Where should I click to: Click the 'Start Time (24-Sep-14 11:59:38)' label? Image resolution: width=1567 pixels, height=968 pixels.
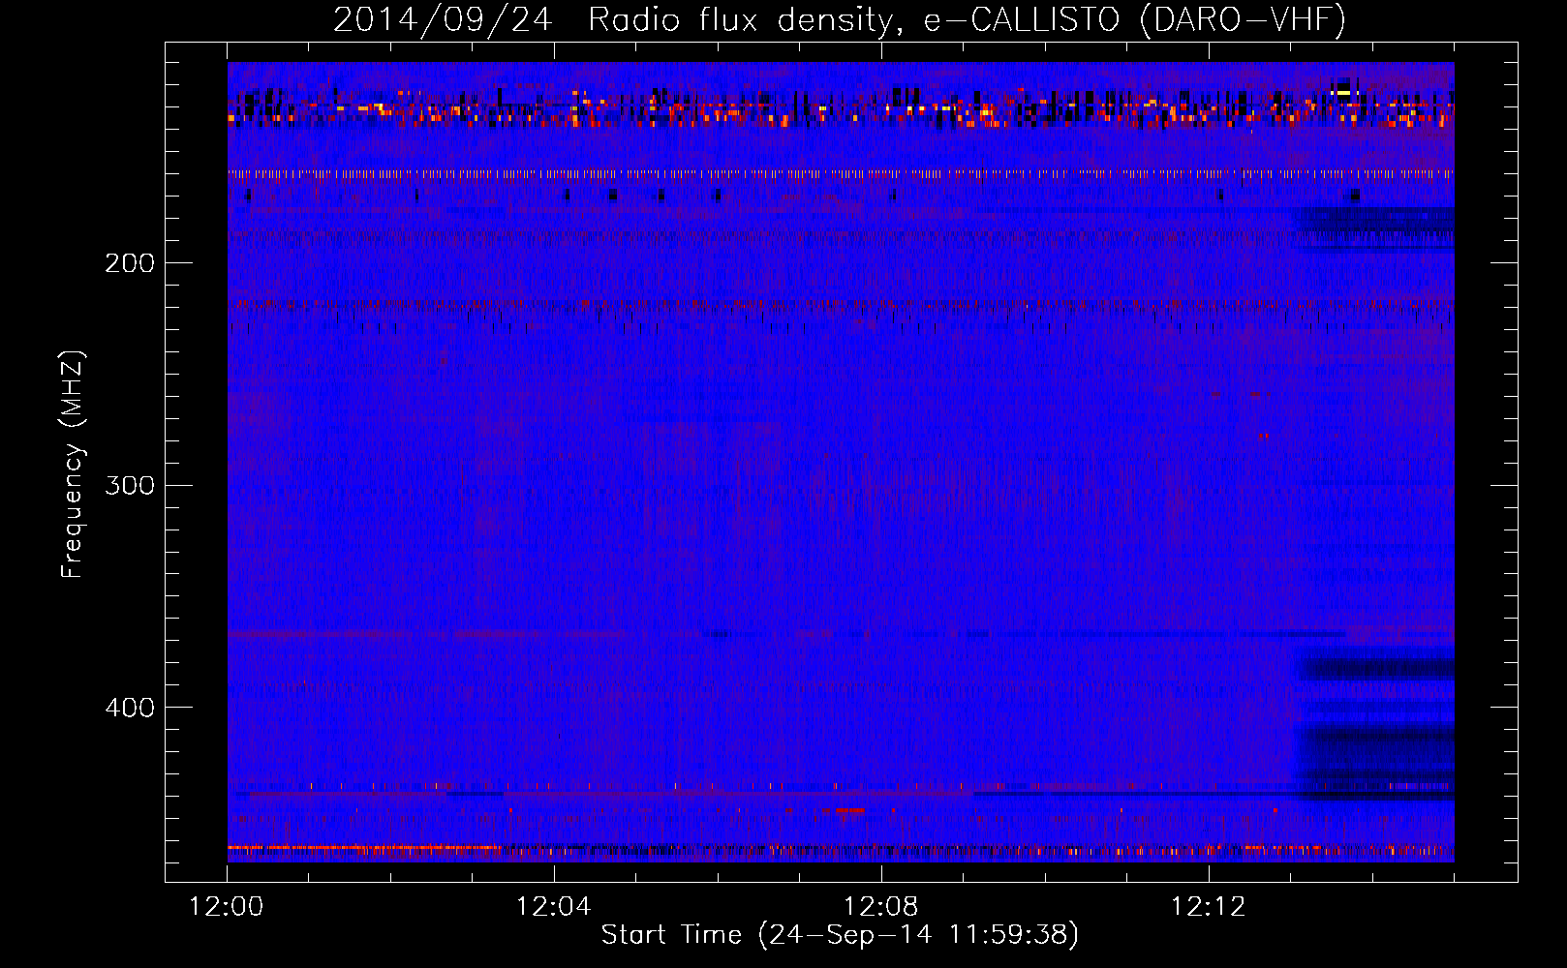pyautogui.click(x=840, y=935)
